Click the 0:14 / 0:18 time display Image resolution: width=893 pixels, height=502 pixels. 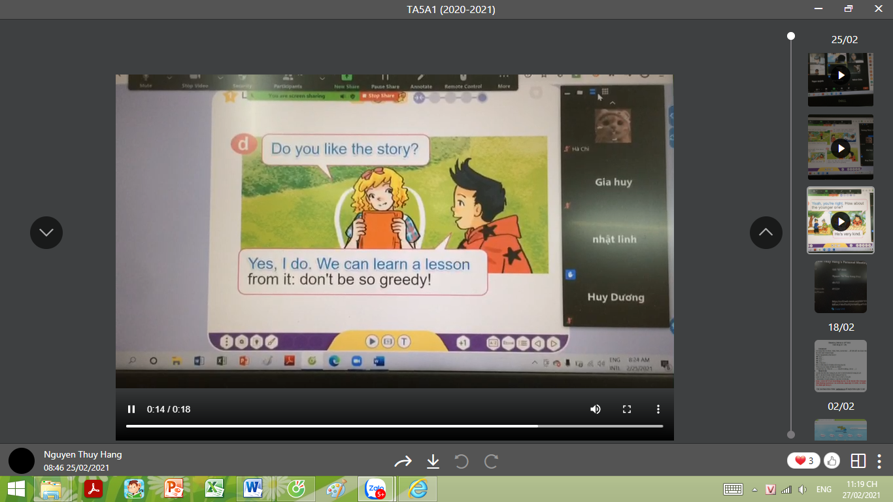pyautogui.click(x=169, y=409)
